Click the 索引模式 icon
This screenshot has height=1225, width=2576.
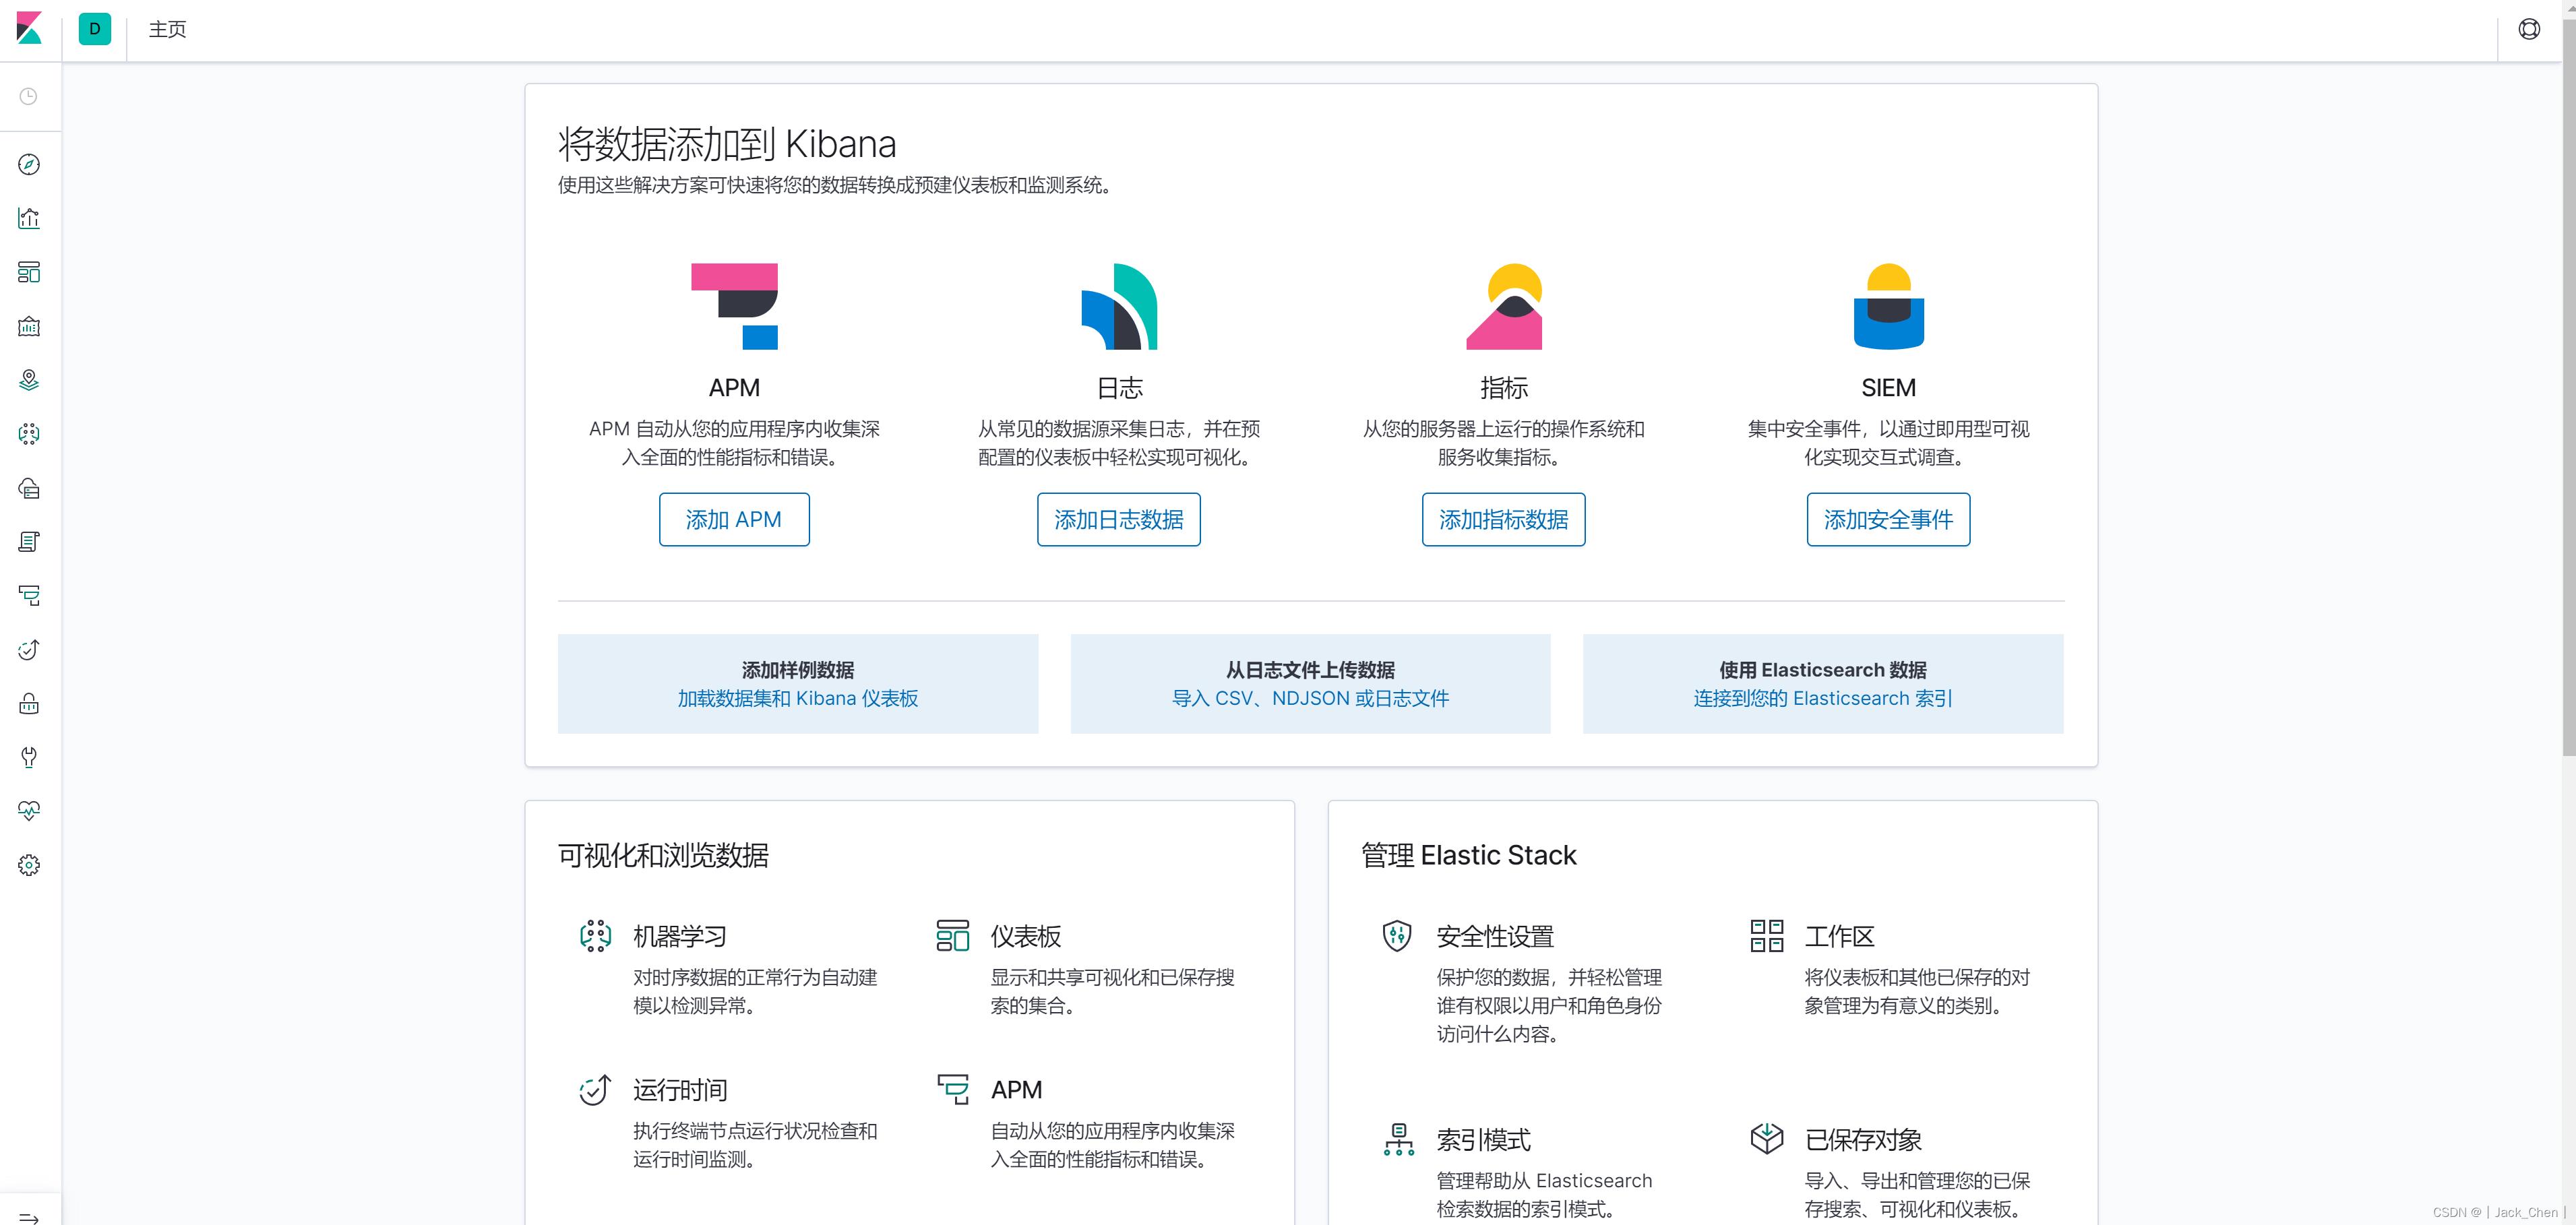tap(1398, 1139)
